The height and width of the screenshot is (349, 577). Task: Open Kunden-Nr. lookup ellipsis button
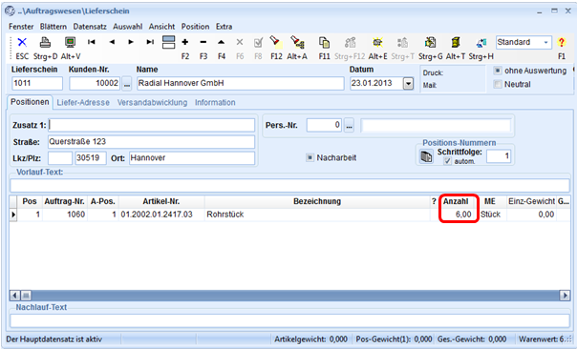[127, 84]
